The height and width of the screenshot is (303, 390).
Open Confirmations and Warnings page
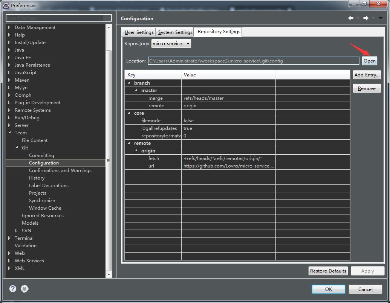click(60, 171)
